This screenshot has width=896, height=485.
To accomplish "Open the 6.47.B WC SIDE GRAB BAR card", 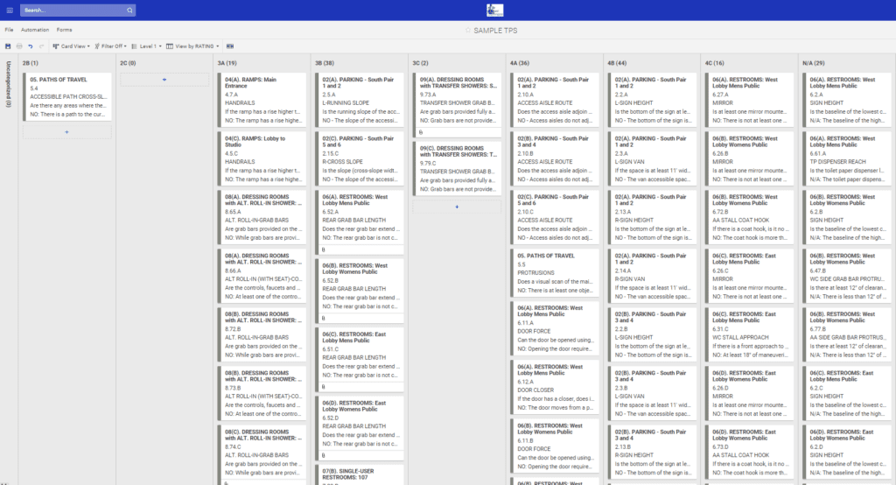I will 847,276.
